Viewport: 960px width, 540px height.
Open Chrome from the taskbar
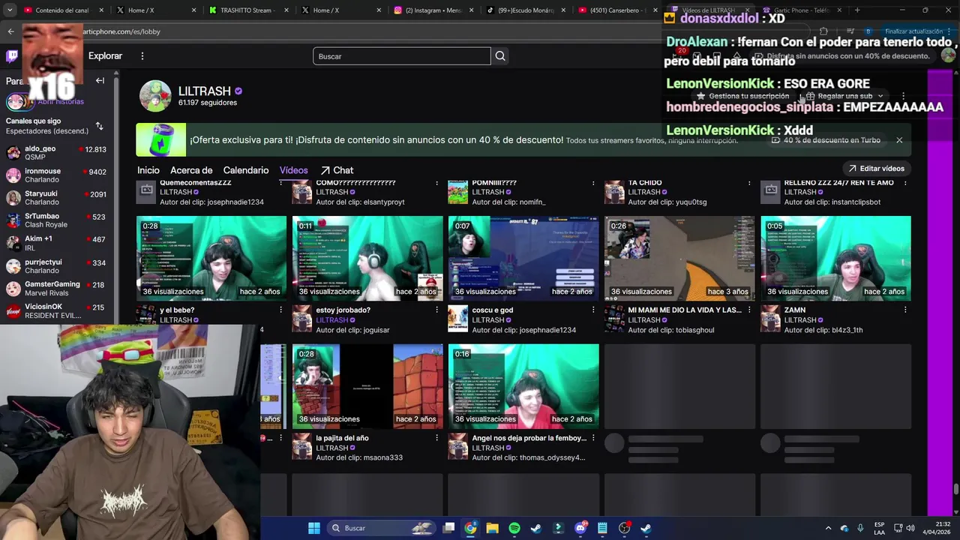pos(470,528)
